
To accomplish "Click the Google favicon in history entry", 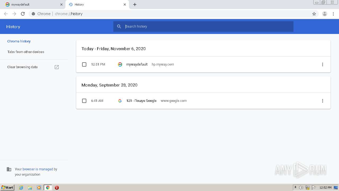I will click(x=120, y=101).
